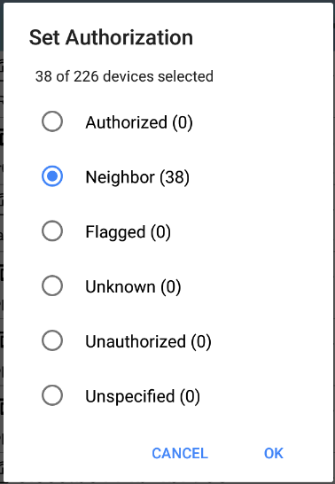Screen dimensions: 335x484
Task: Choose the Unspecified radio circle
Action: [52, 395]
